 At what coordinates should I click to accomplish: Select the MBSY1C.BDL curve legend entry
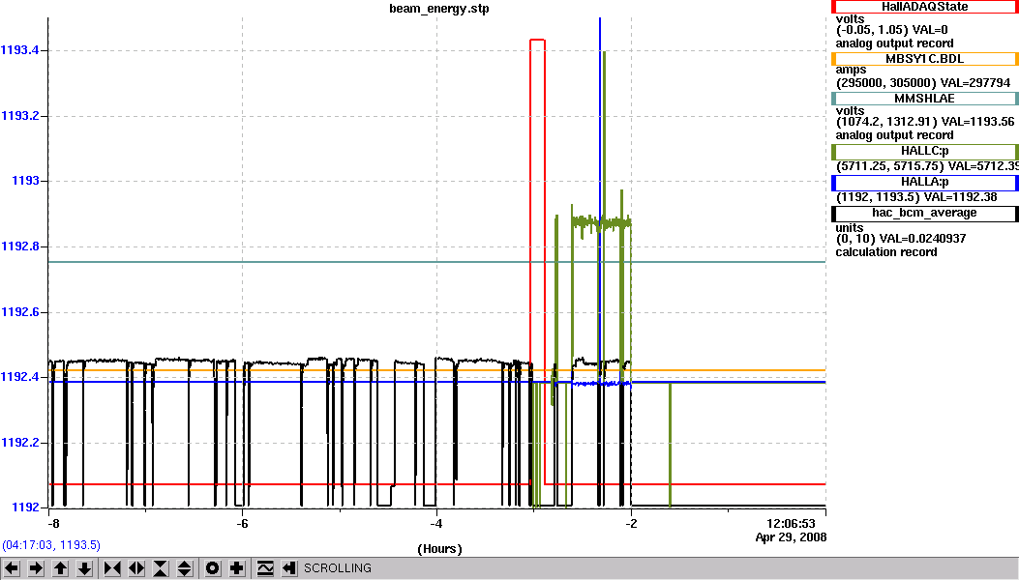(x=925, y=59)
